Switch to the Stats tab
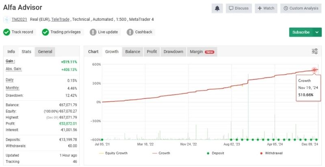 coord(26,51)
